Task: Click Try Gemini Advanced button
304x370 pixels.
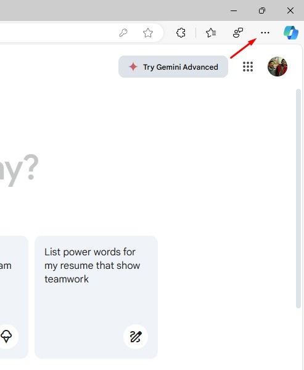Action: (173, 67)
